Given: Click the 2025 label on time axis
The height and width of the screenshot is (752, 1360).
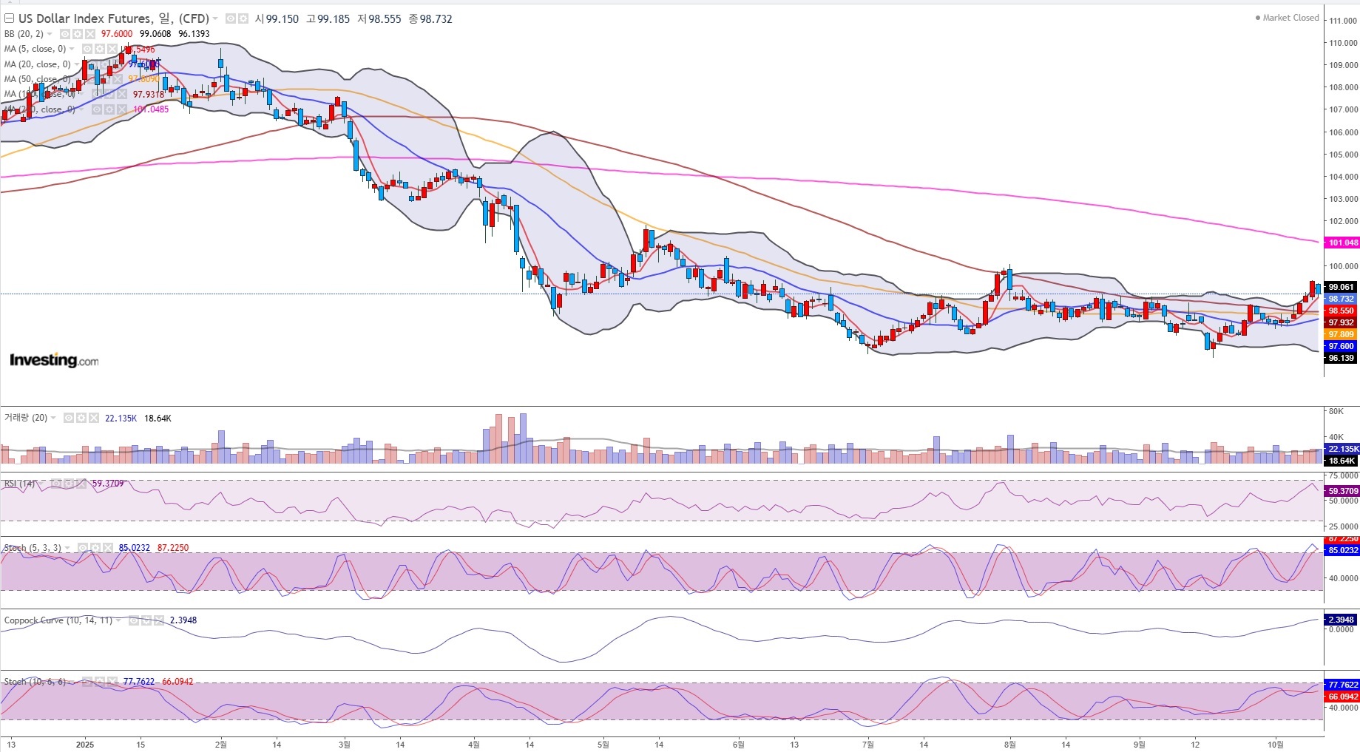Looking at the screenshot, I should click(85, 744).
